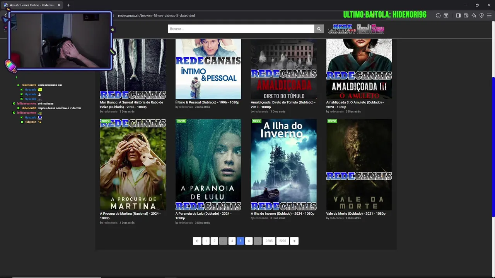Click the RediSex logo banner
The image size is (495, 278).
[370, 29]
